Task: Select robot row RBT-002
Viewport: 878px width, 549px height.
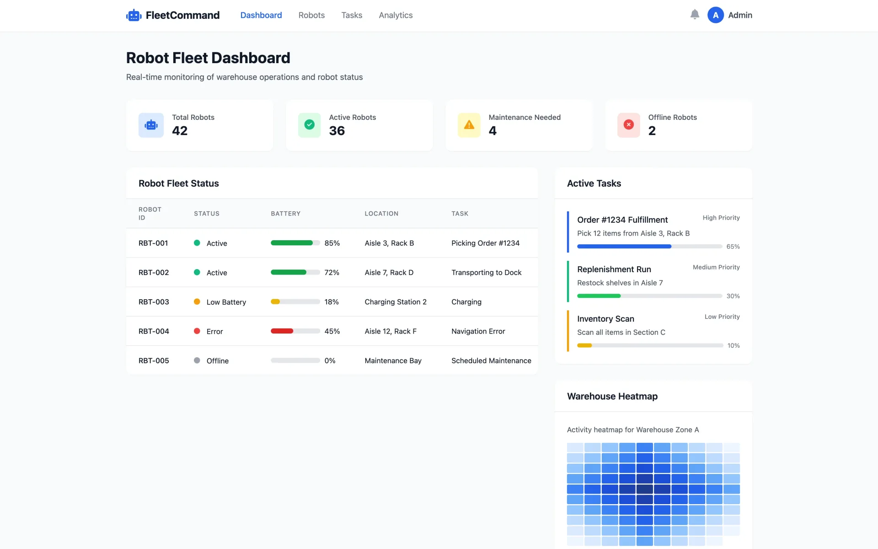Action: click(x=332, y=272)
